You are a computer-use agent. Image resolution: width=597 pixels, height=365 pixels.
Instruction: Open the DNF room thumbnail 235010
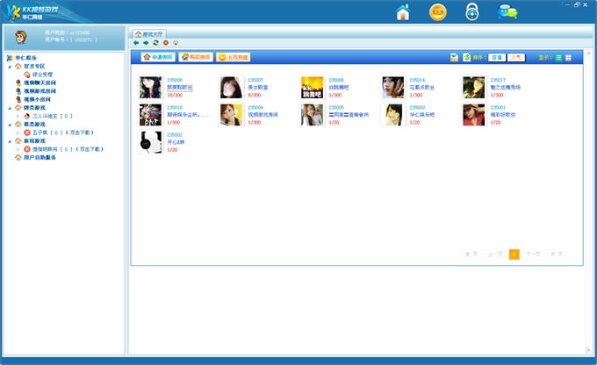[150, 115]
